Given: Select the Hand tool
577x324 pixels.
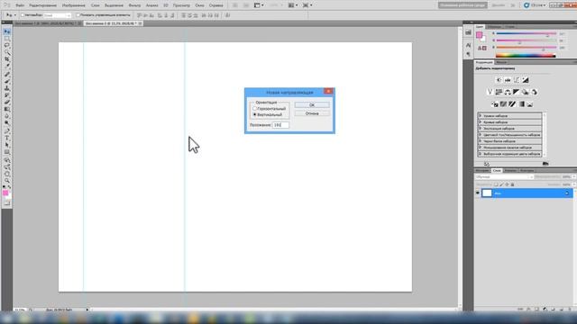Looking at the screenshot, I should (7, 174).
